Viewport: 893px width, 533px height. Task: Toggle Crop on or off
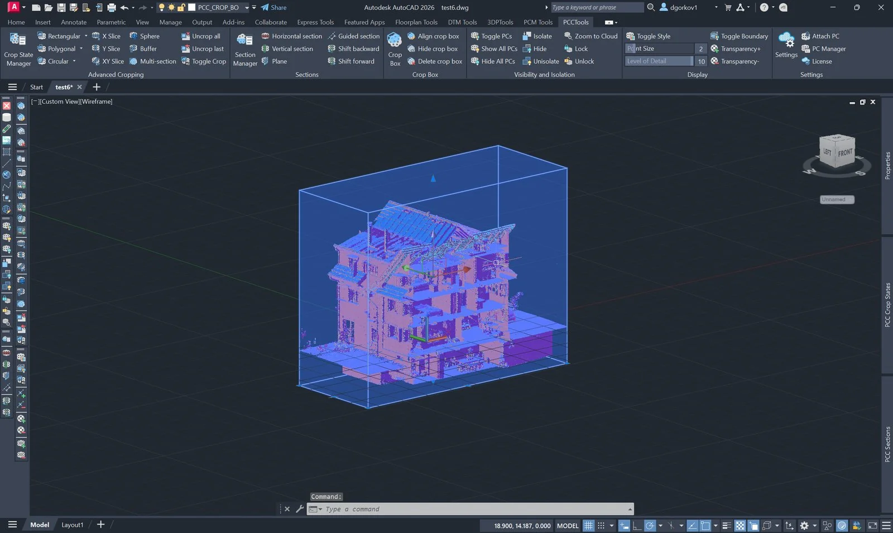click(204, 61)
